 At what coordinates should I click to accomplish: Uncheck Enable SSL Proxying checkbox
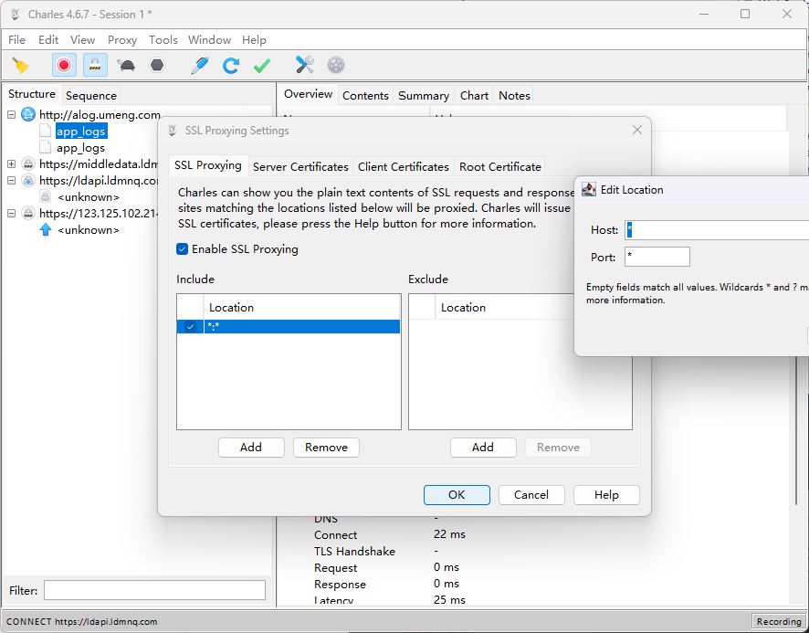point(183,249)
